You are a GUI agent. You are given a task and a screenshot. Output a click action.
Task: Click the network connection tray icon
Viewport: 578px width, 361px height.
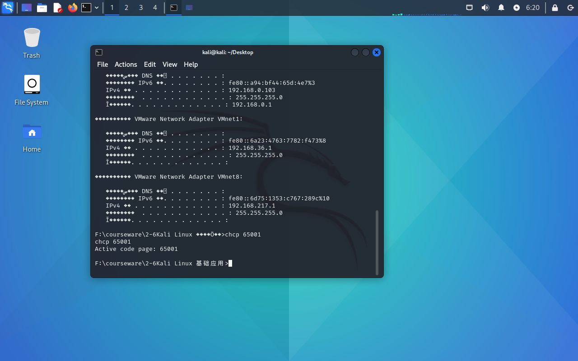pyautogui.click(x=470, y=8)
